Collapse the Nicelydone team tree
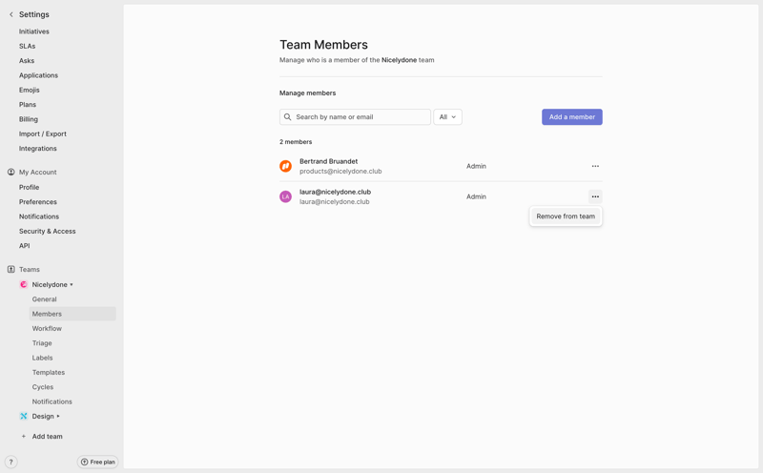Viewport: 763px width, 473px height. click(72, 285)
